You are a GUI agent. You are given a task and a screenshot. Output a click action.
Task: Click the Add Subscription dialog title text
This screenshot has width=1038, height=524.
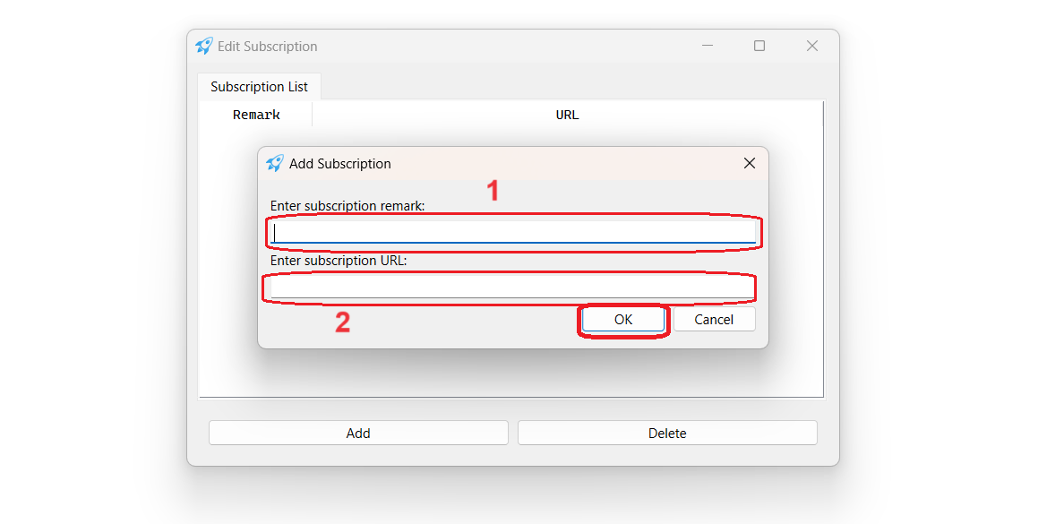pyautogui.click(x=340, y=164)
